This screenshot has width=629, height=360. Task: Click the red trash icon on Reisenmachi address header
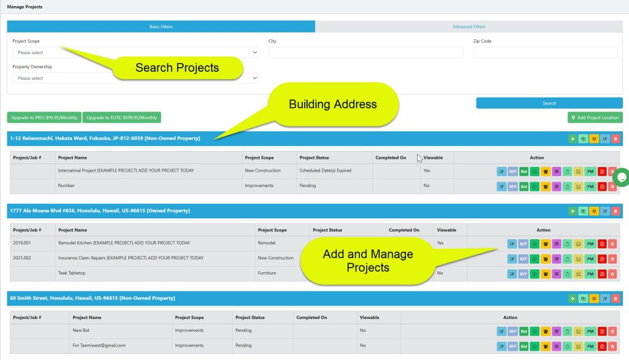coord(616,139)
